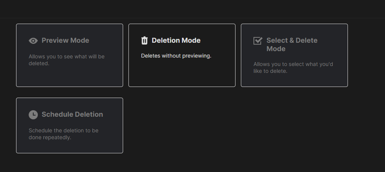Screen dimensions: 385x172
Task: Choose the Deletion Mode card
Action: (182, 55)
